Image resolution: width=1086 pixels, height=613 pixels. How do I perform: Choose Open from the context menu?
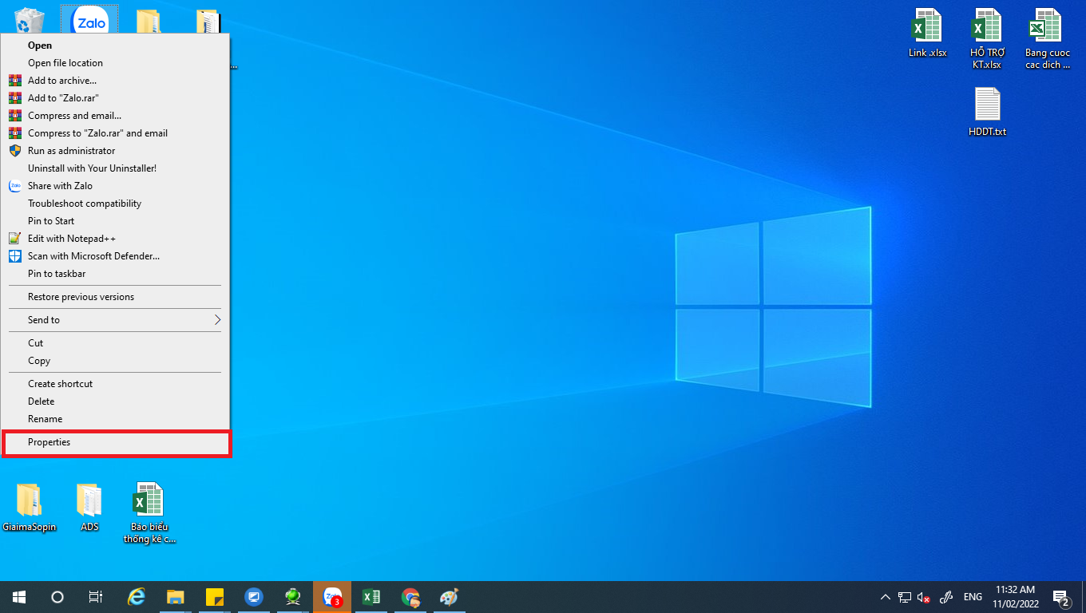115,45
